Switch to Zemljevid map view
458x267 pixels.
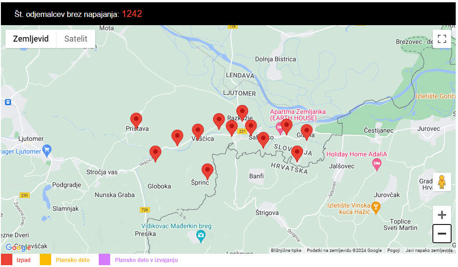[31, 38]
